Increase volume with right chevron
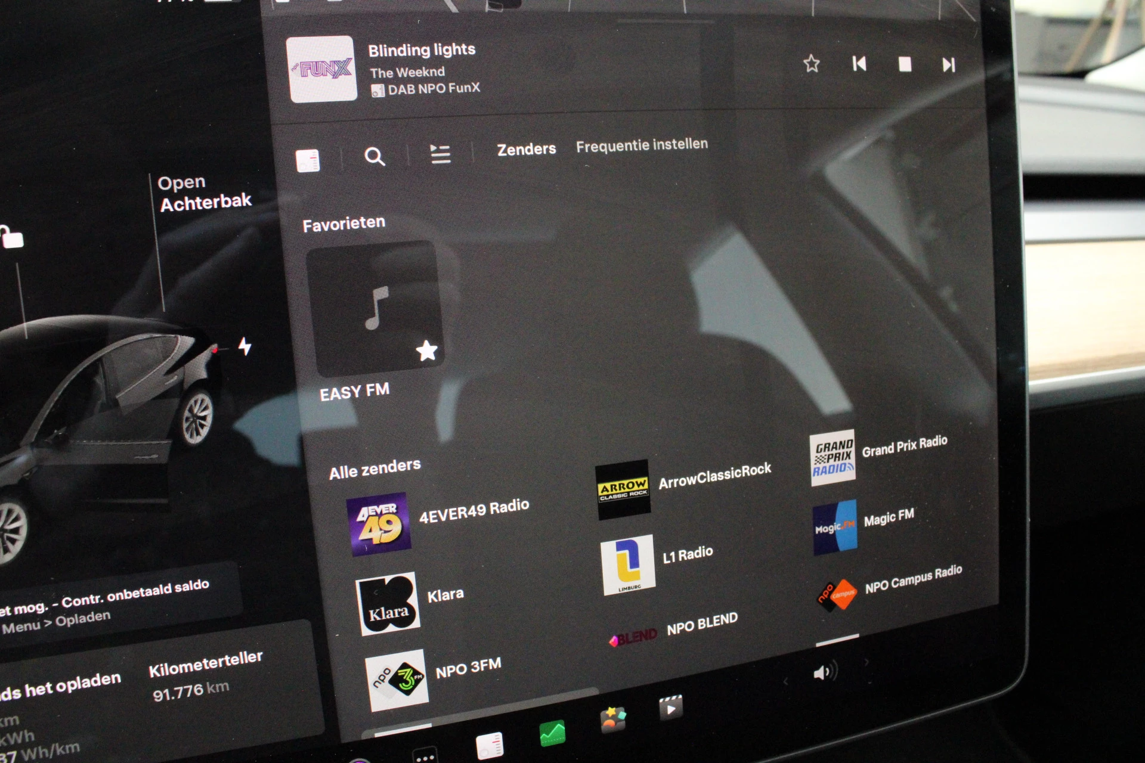Screen dimensions: 1145x763 click(866, 662)
